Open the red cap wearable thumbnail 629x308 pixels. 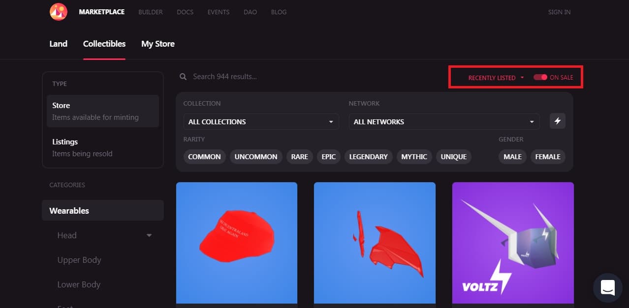pyautogui.click(x=237, y=243)
